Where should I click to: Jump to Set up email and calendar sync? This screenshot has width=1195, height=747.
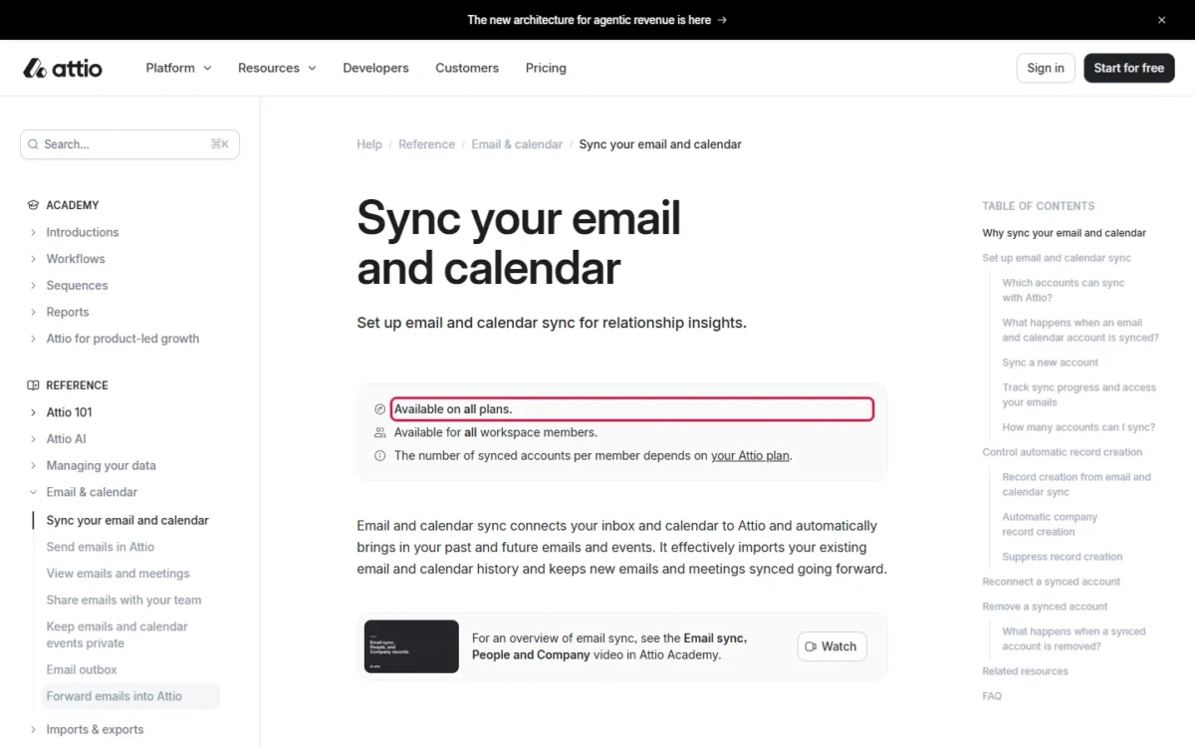coord(1057,258)
